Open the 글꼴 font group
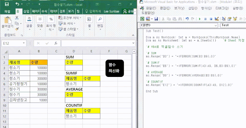246x128 pixels. (29, 23)
